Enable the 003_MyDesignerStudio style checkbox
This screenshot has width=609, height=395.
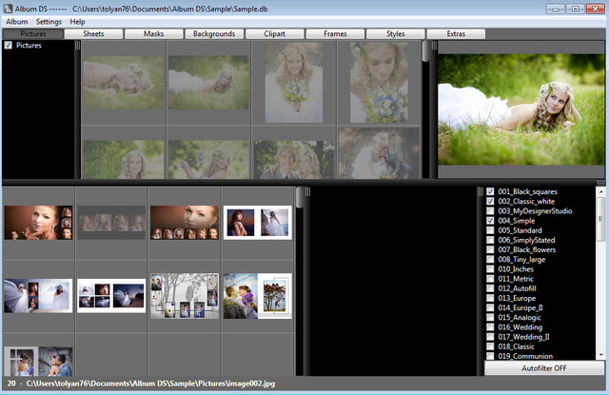click(x=490, y=211)
